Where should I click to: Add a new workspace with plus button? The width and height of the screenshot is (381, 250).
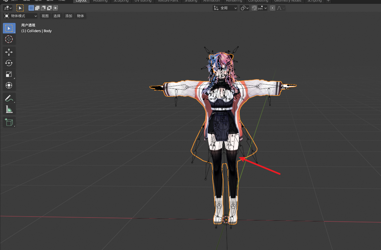(328, 1)
